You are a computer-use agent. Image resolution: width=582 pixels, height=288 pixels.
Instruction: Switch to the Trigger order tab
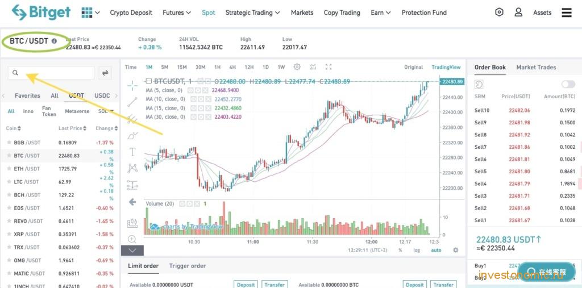pyautogui.click(x=188, y=266)
